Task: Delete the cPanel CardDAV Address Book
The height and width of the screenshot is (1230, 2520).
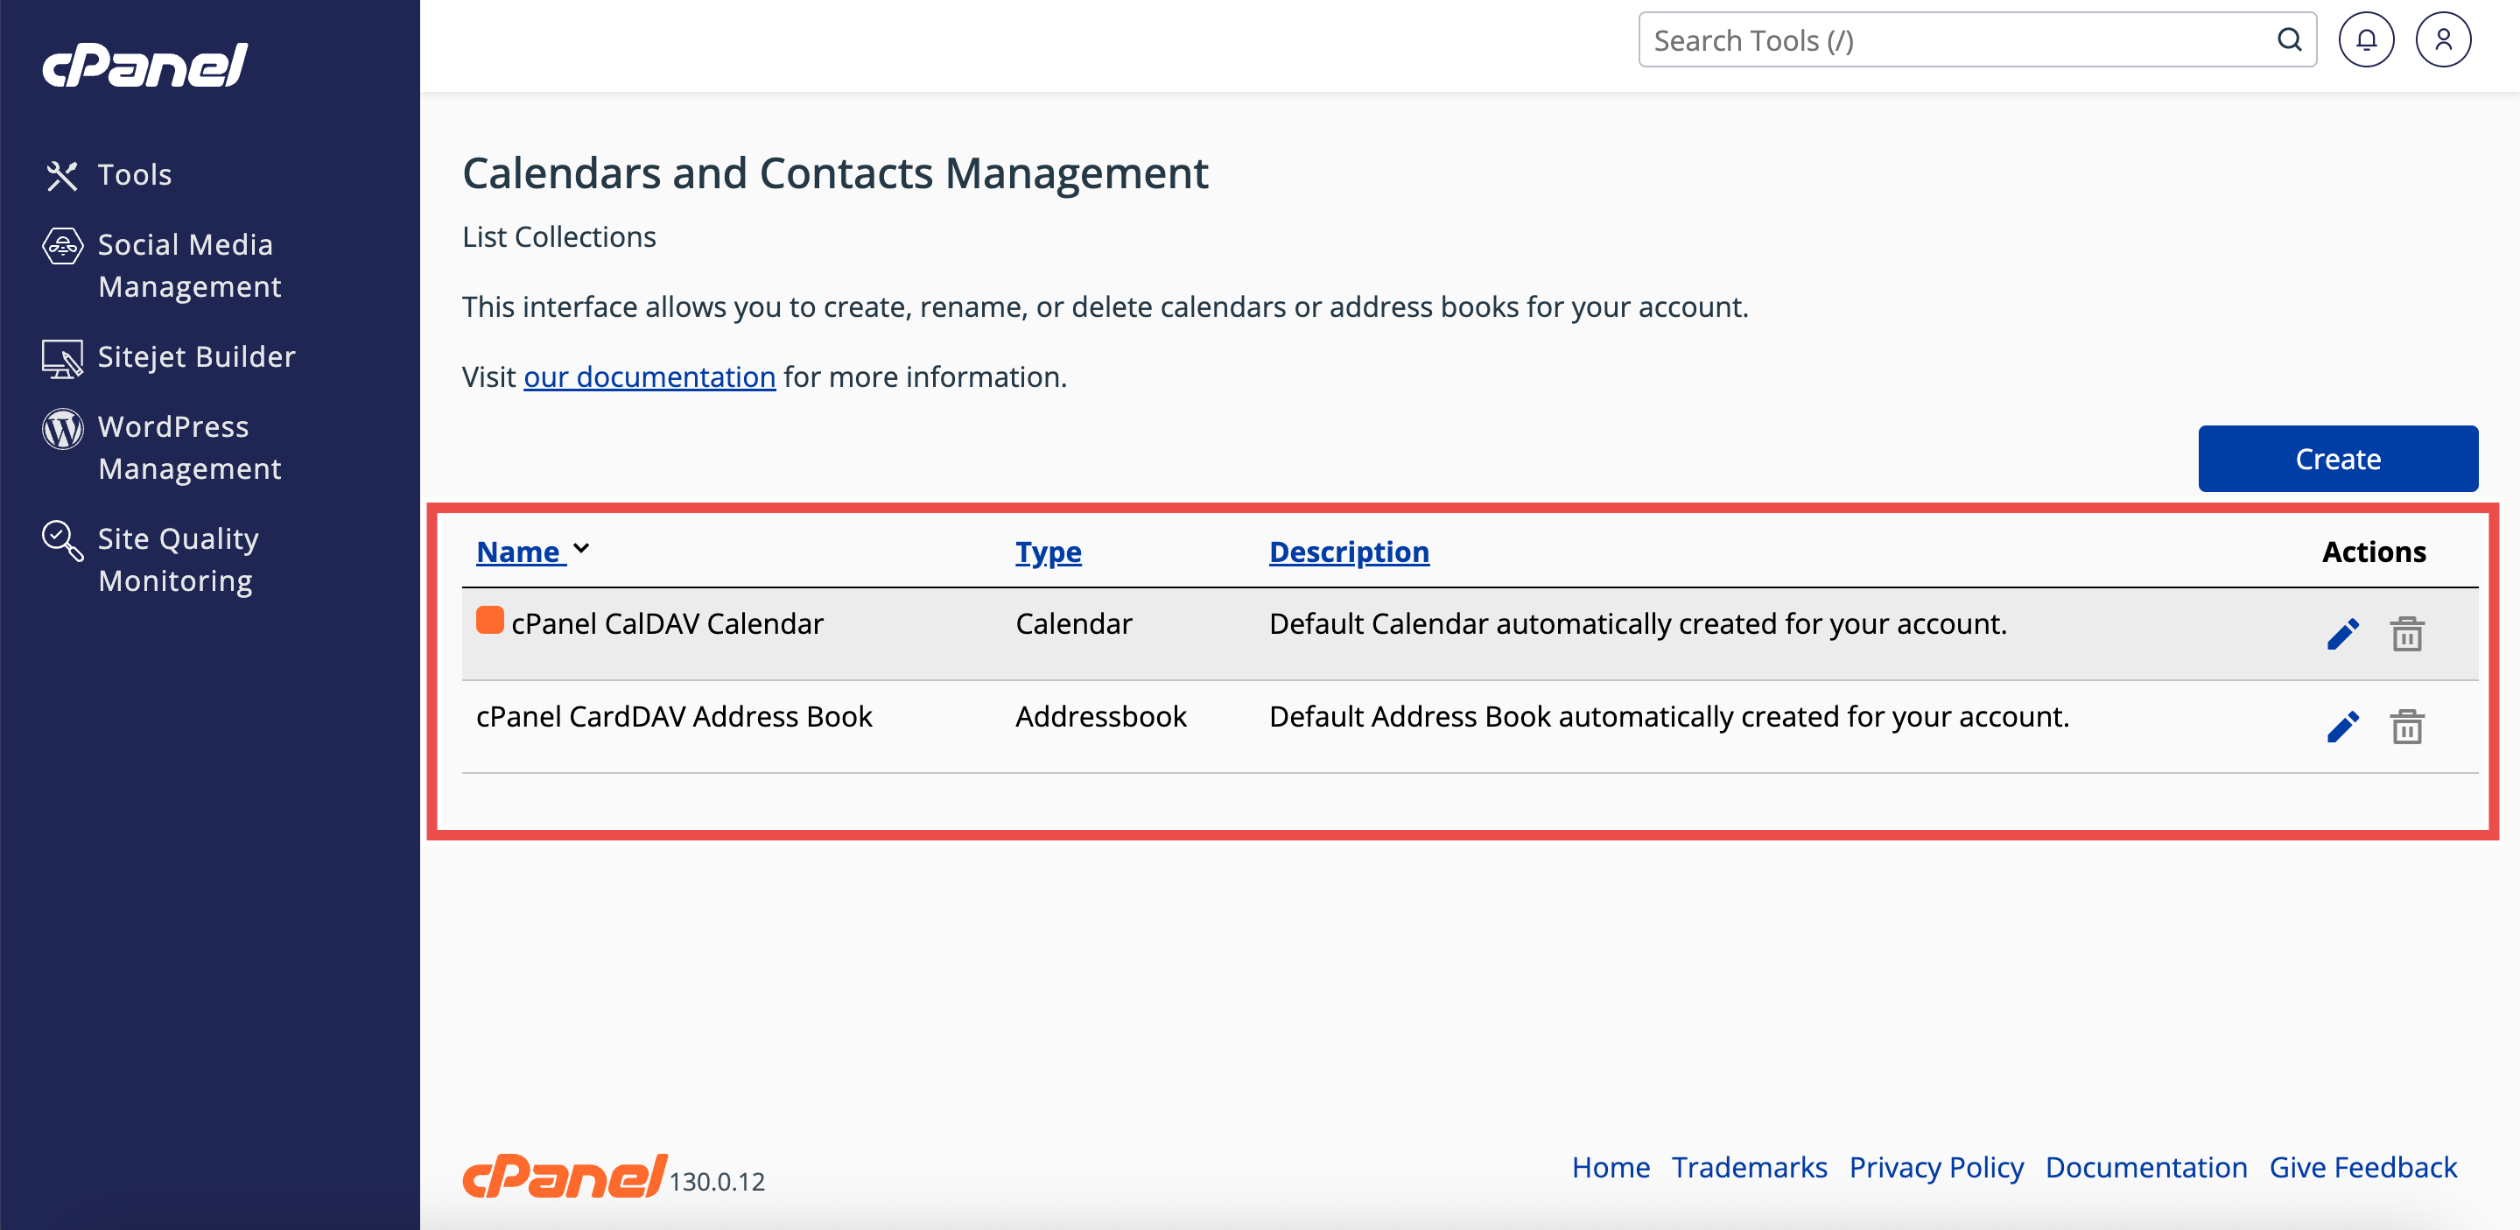Action: [2406, 727]
